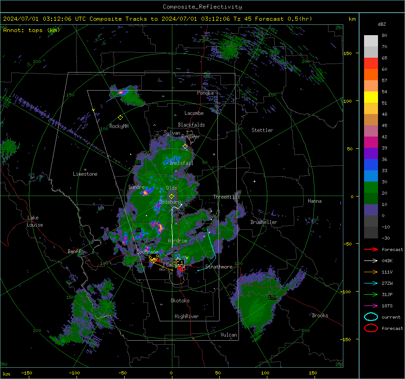Image resolution: width=405 pixels, height=379 pixels.
Task: Select the cyan 27ZW track arrow
Action: 371,283
